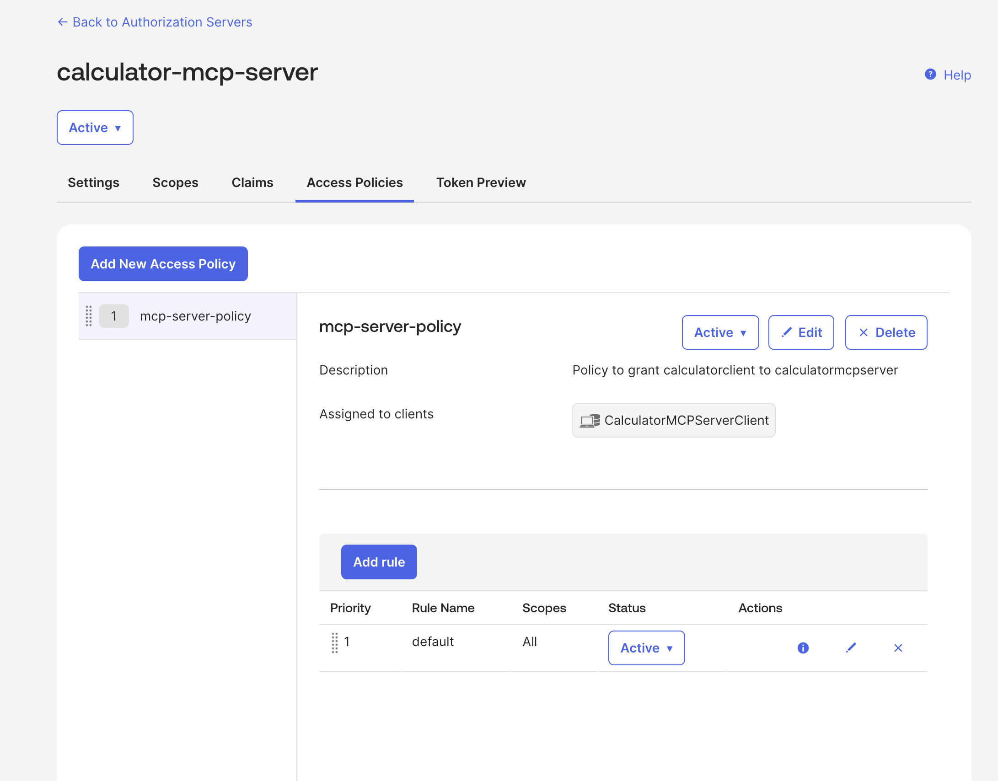Screen dimensions: 998x781
Task: Delete the mcp-server-policy policy
Action: click(x=886, y=332)
